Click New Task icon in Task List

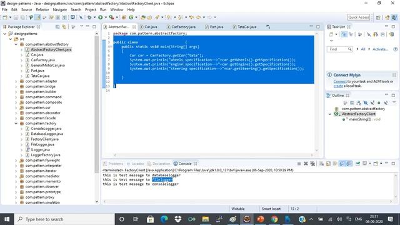pos(331,34)
